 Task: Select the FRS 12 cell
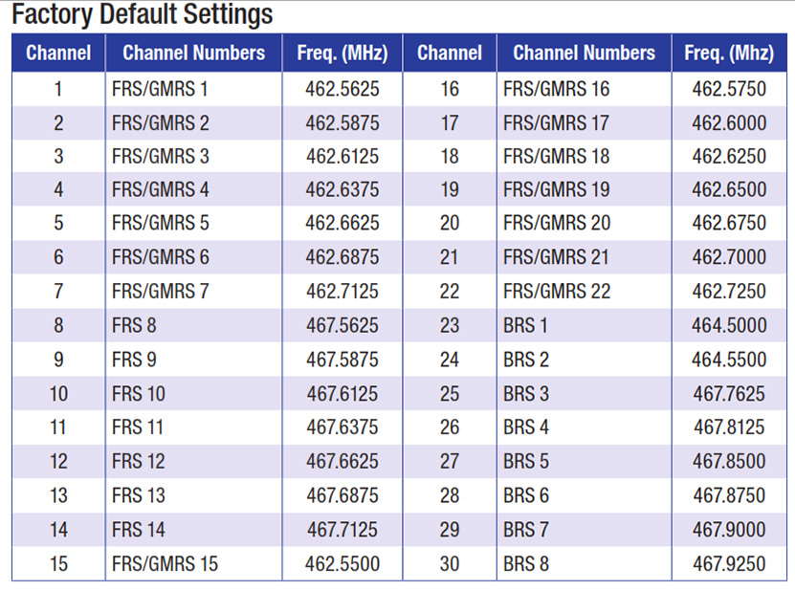[x=139, y=461]
